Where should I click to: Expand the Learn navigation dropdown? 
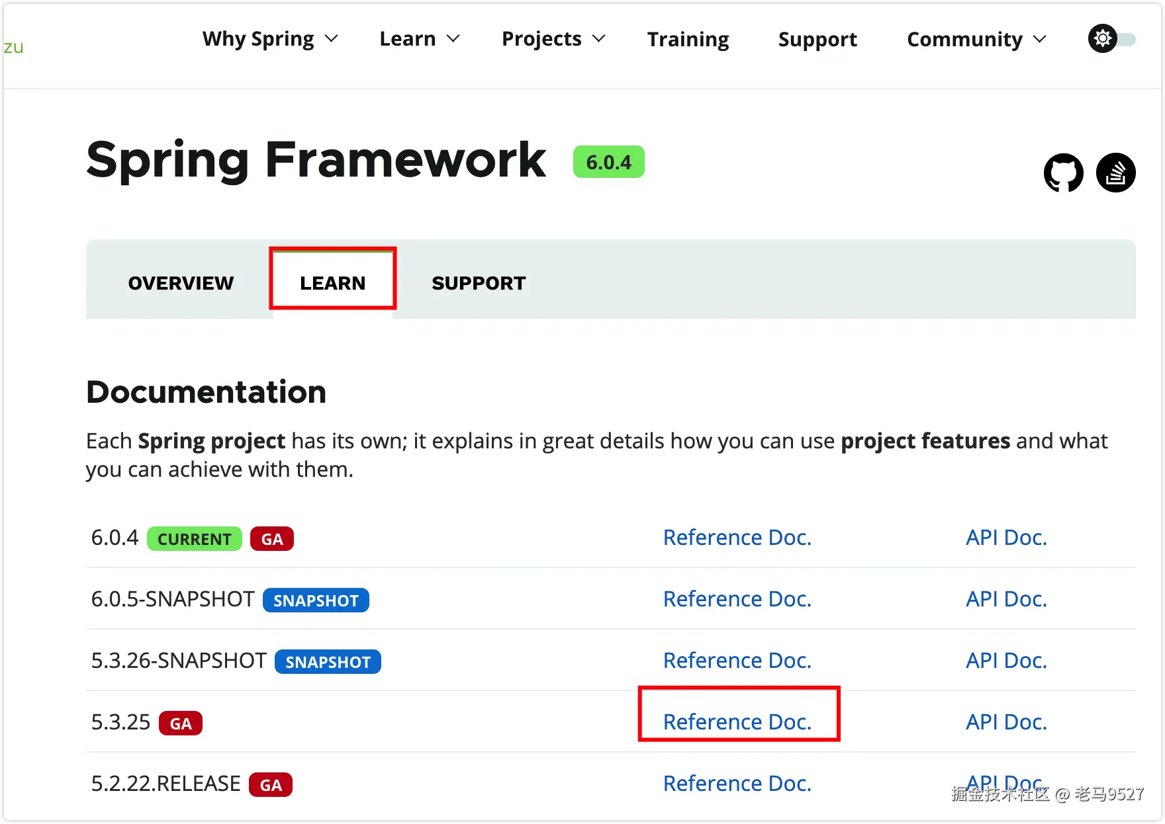coord(420,39)
